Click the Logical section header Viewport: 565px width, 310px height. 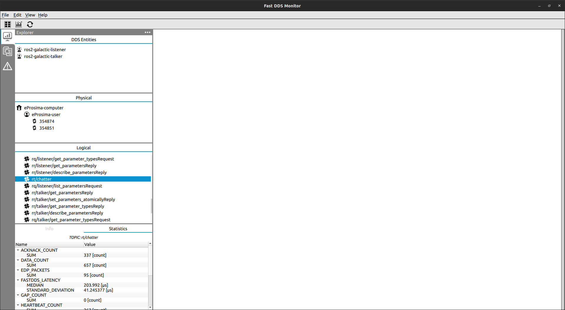pos(84,148)
